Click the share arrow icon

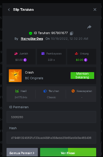point(89,27)
